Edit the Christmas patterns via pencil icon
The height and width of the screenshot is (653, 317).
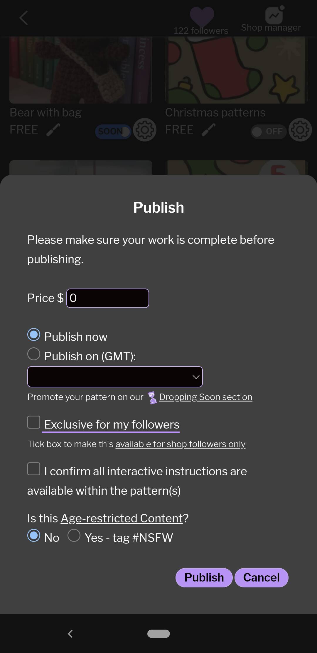[x=209, y=129]
